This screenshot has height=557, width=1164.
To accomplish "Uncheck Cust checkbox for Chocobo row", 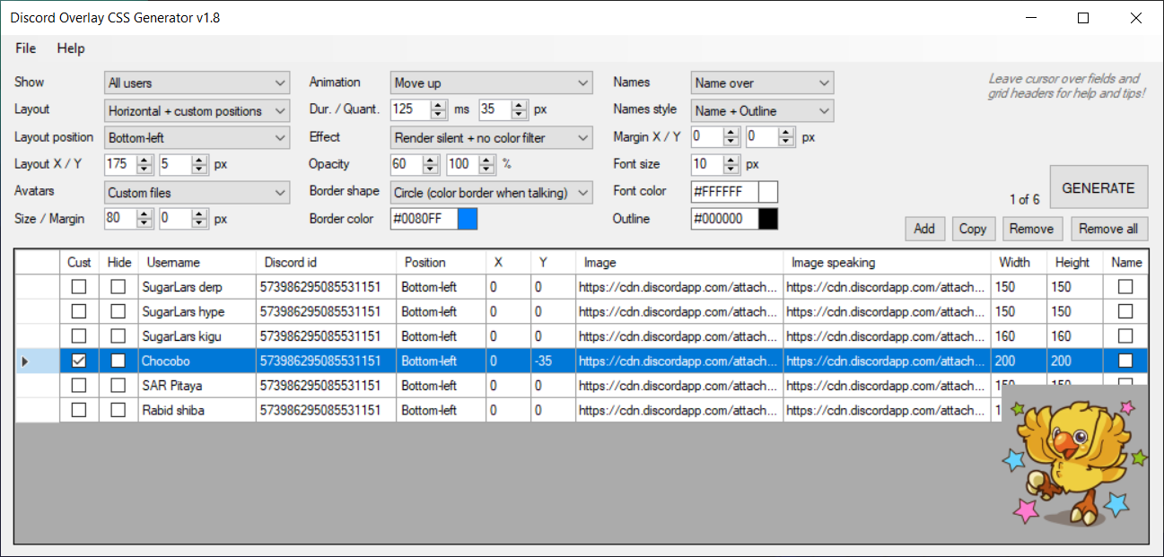I will pyautogui.click(x=79, y=361).
